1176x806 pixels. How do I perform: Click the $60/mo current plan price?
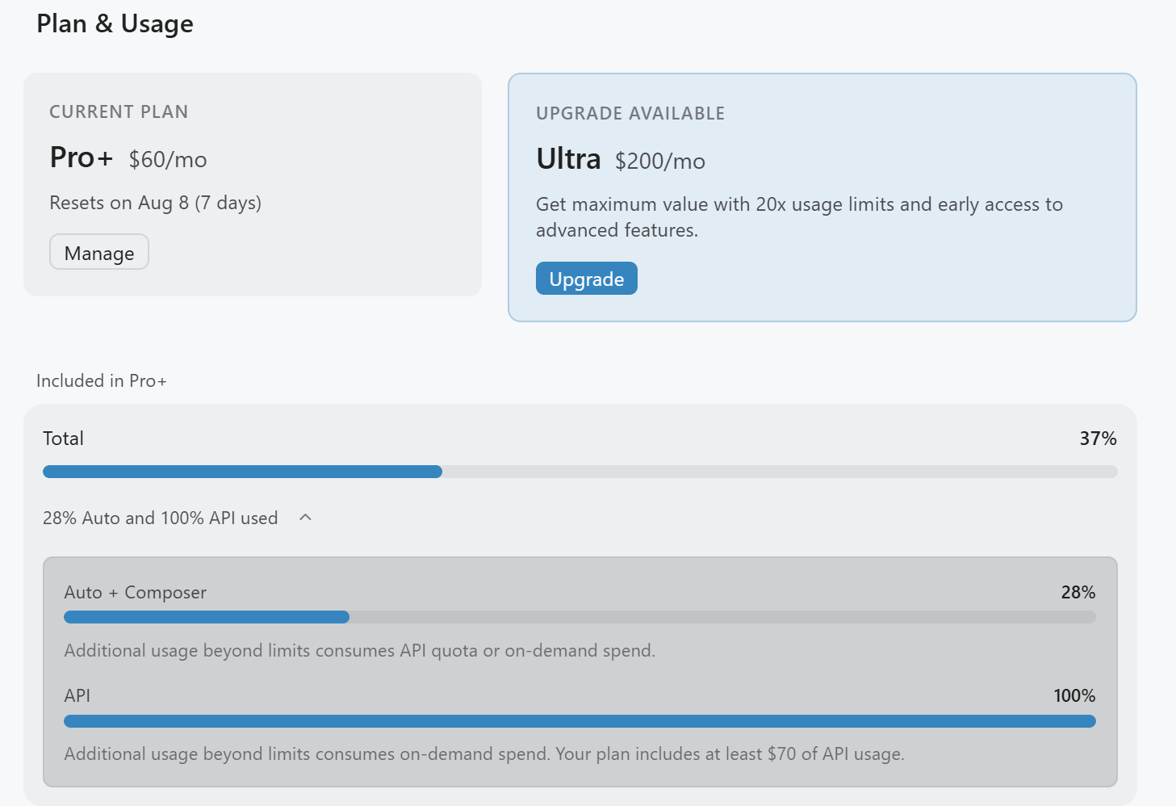pos(168,160)
